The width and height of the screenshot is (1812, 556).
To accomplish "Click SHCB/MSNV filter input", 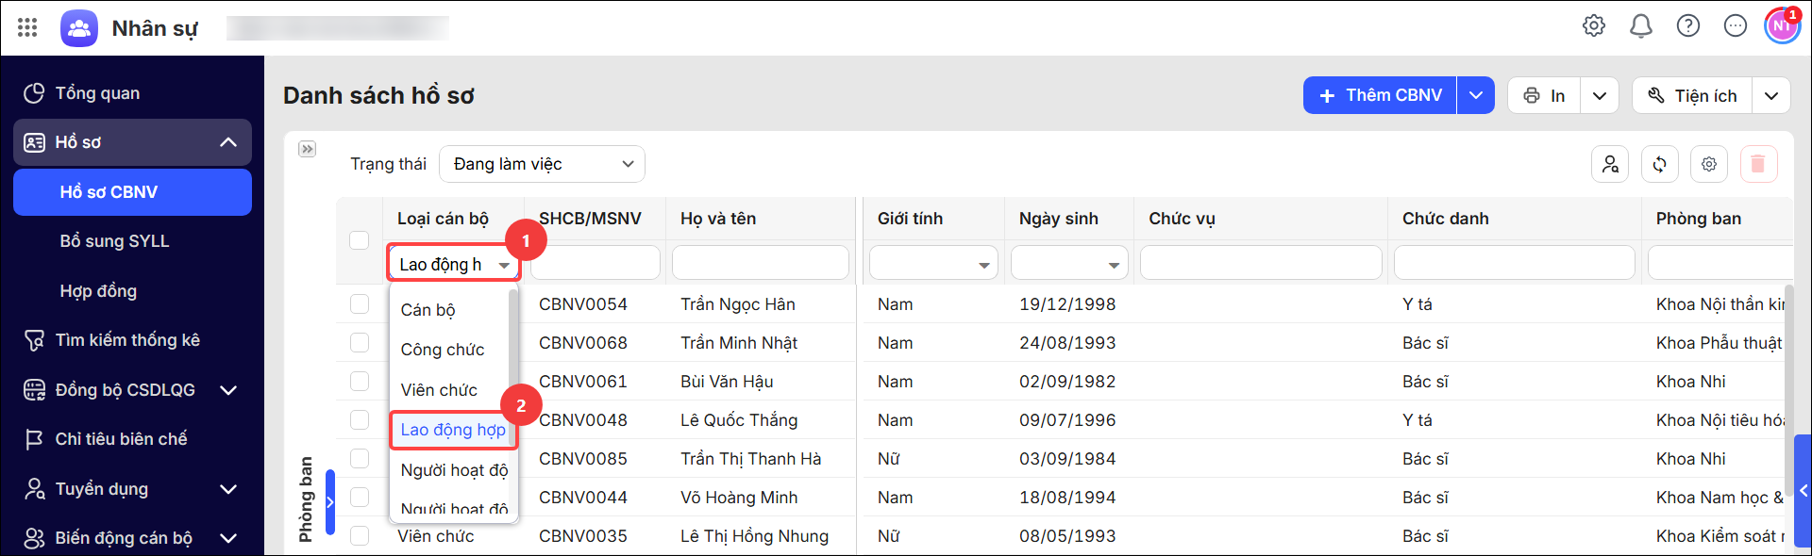I will (x=596, y=263).
